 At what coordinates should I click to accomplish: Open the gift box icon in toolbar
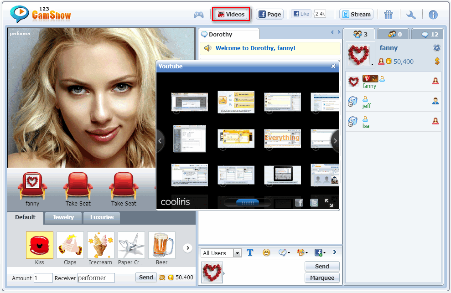[388, 15]
